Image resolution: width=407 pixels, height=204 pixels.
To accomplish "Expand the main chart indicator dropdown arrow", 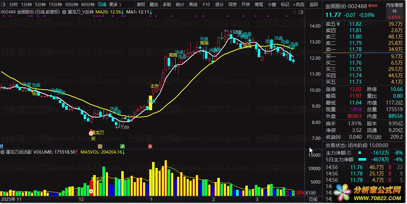I will click(x=64, y=12).
